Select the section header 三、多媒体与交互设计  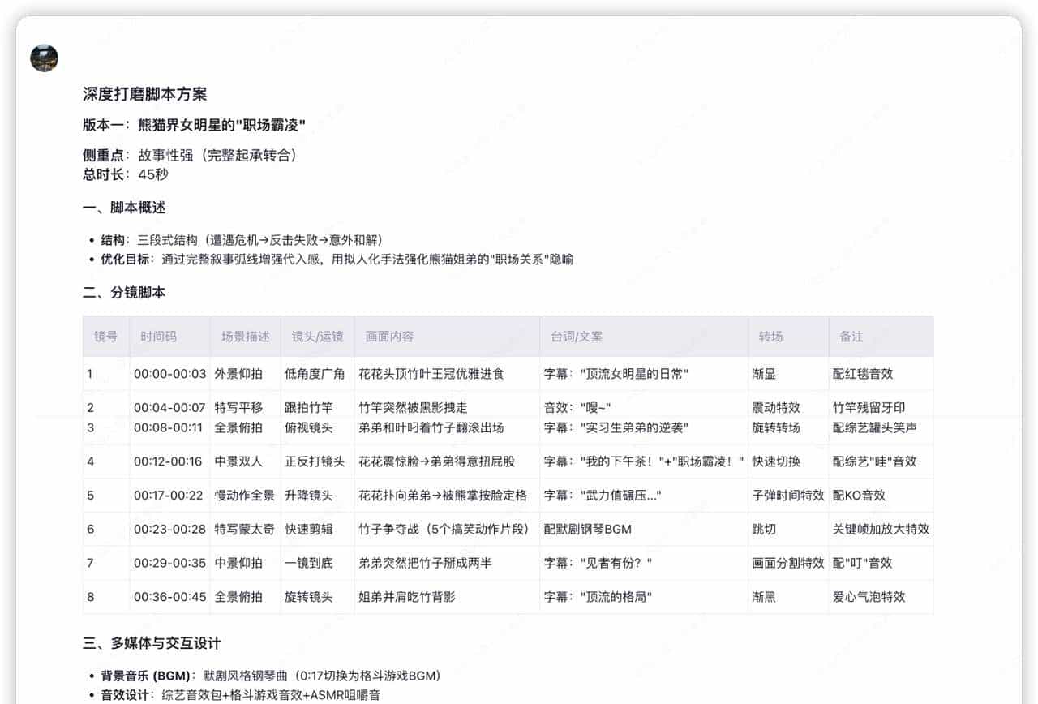coord(151,642)
